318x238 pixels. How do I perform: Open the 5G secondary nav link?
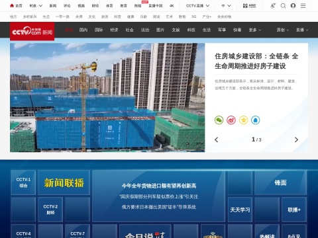pos(194,17)
